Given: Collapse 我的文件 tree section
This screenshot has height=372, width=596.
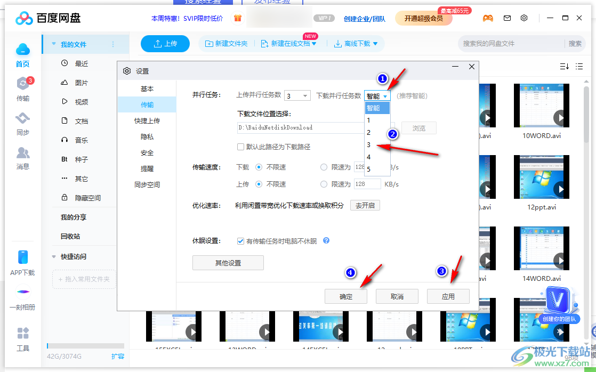Looking at the screenshot, I should (54, 44).
